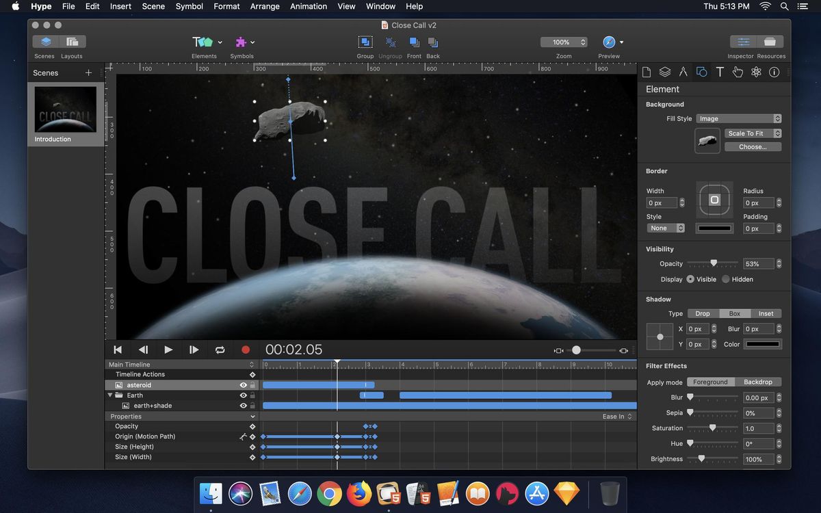This screenshot has width=821, height=513.
Task: Switch shadow type to Inset
Action: click(766, 313)
